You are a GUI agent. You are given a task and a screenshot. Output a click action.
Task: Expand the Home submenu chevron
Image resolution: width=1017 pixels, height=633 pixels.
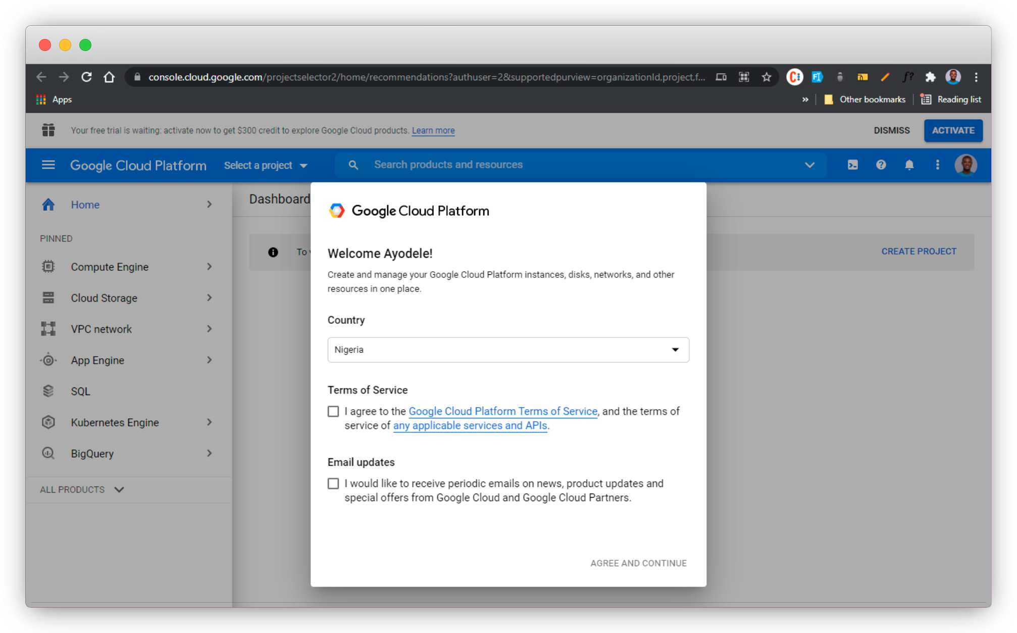pyautogui.click(x=209, y=205)
